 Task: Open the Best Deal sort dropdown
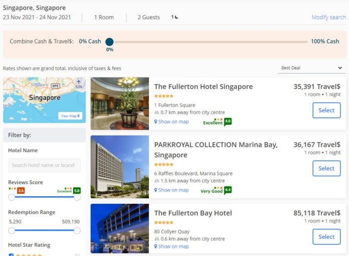point(311,68)
